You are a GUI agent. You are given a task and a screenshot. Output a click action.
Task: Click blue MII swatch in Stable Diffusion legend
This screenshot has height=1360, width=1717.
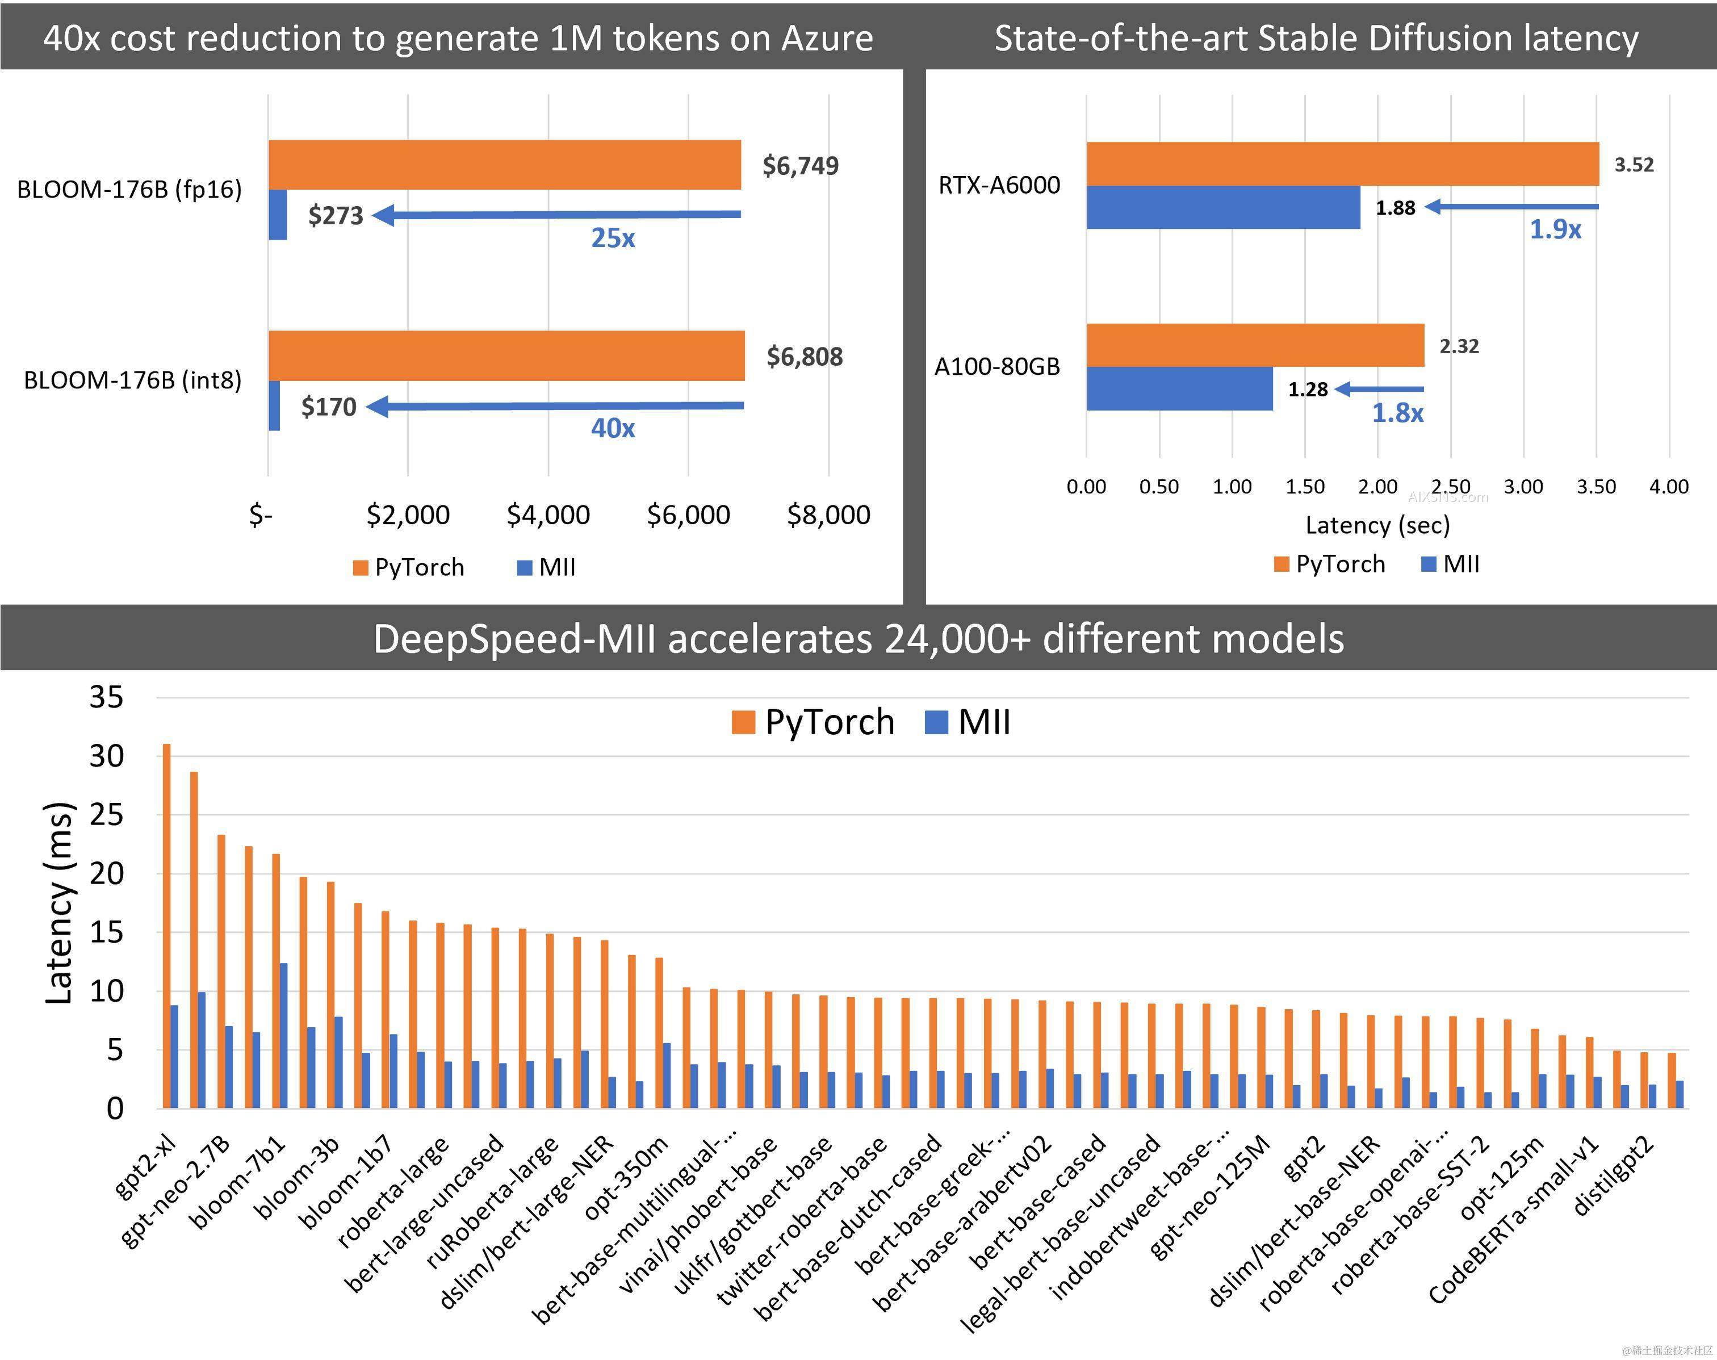pos(1428,564)
